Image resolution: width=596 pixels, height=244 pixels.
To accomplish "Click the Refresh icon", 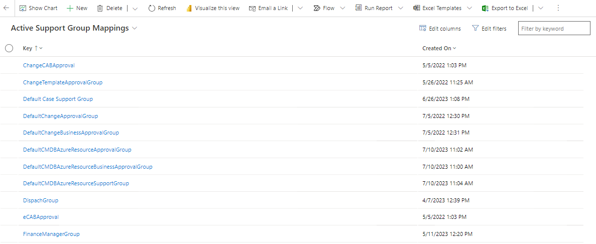I will tap(152, 8).
